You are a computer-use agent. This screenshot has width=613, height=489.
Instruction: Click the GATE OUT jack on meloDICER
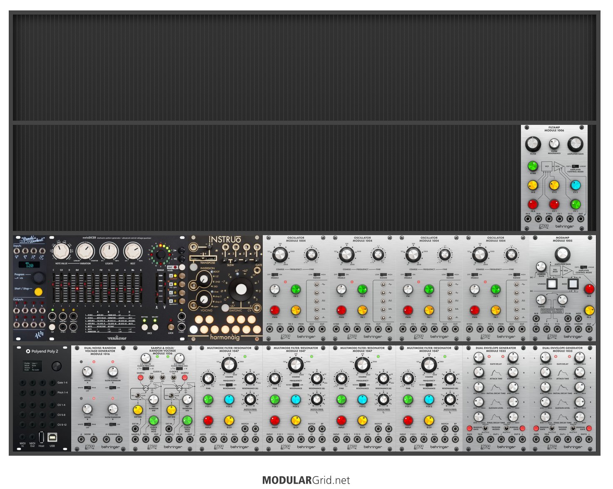(182, 317)
